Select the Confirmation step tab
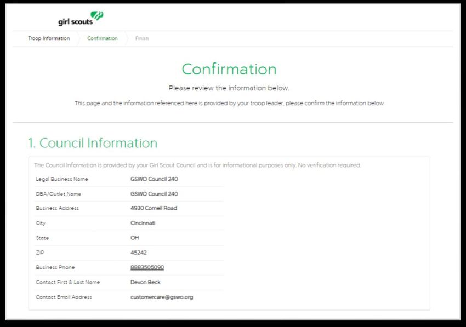466x327 pixels. point(102,38)
